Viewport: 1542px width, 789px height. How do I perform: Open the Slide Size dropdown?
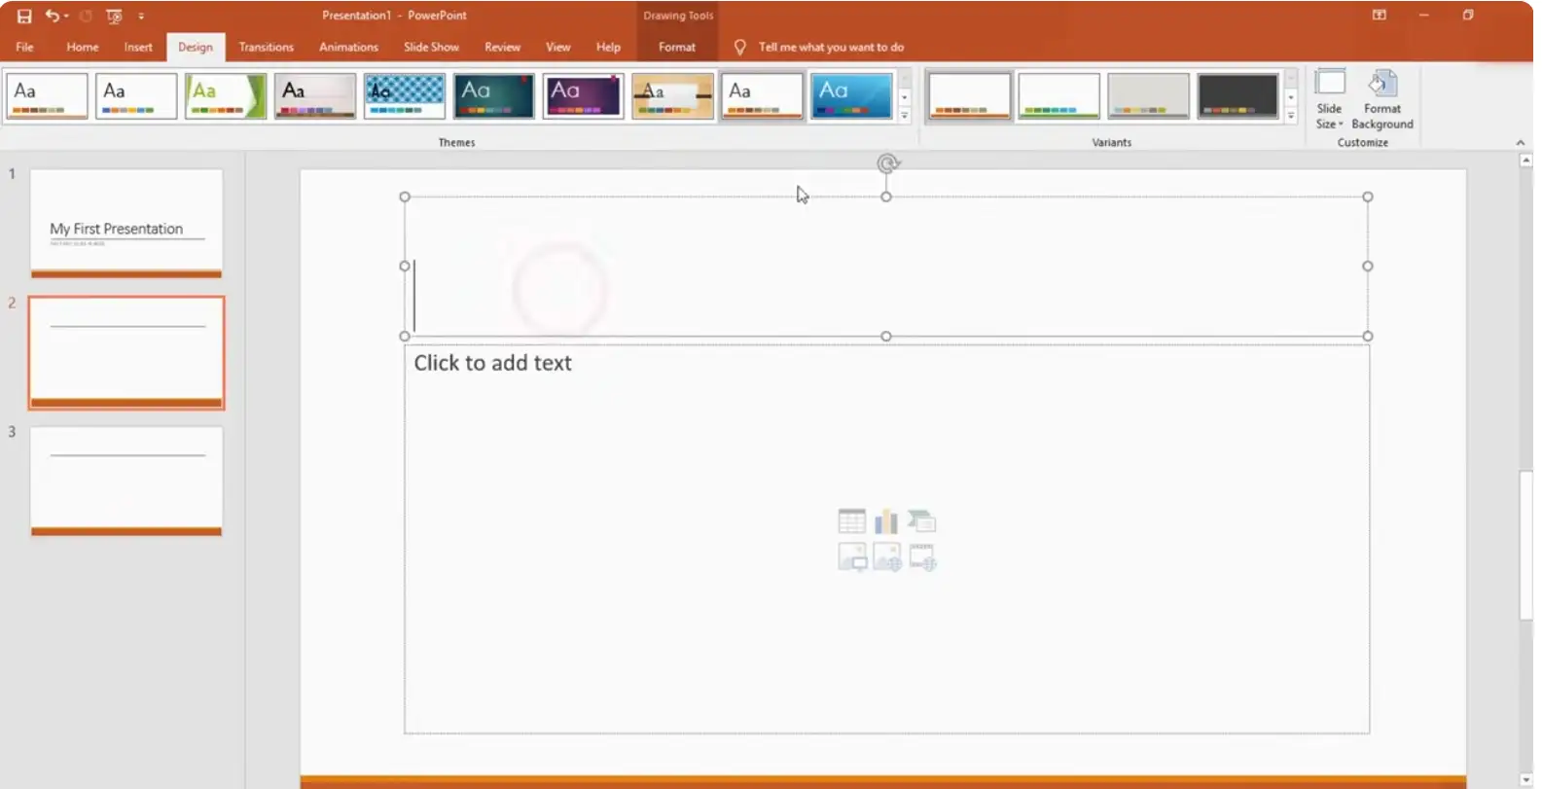pos(1329,99)
